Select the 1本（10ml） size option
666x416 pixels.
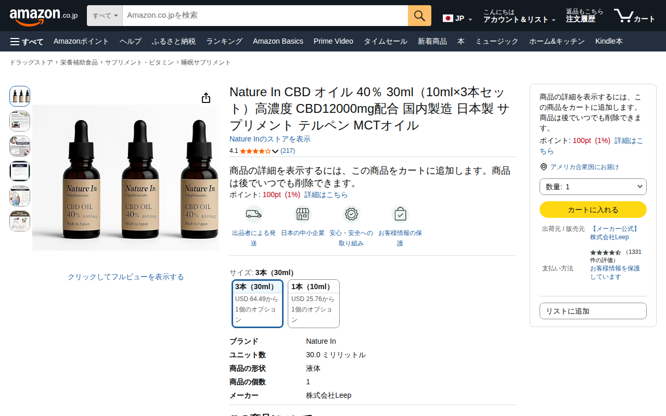[x=314, y=304]
